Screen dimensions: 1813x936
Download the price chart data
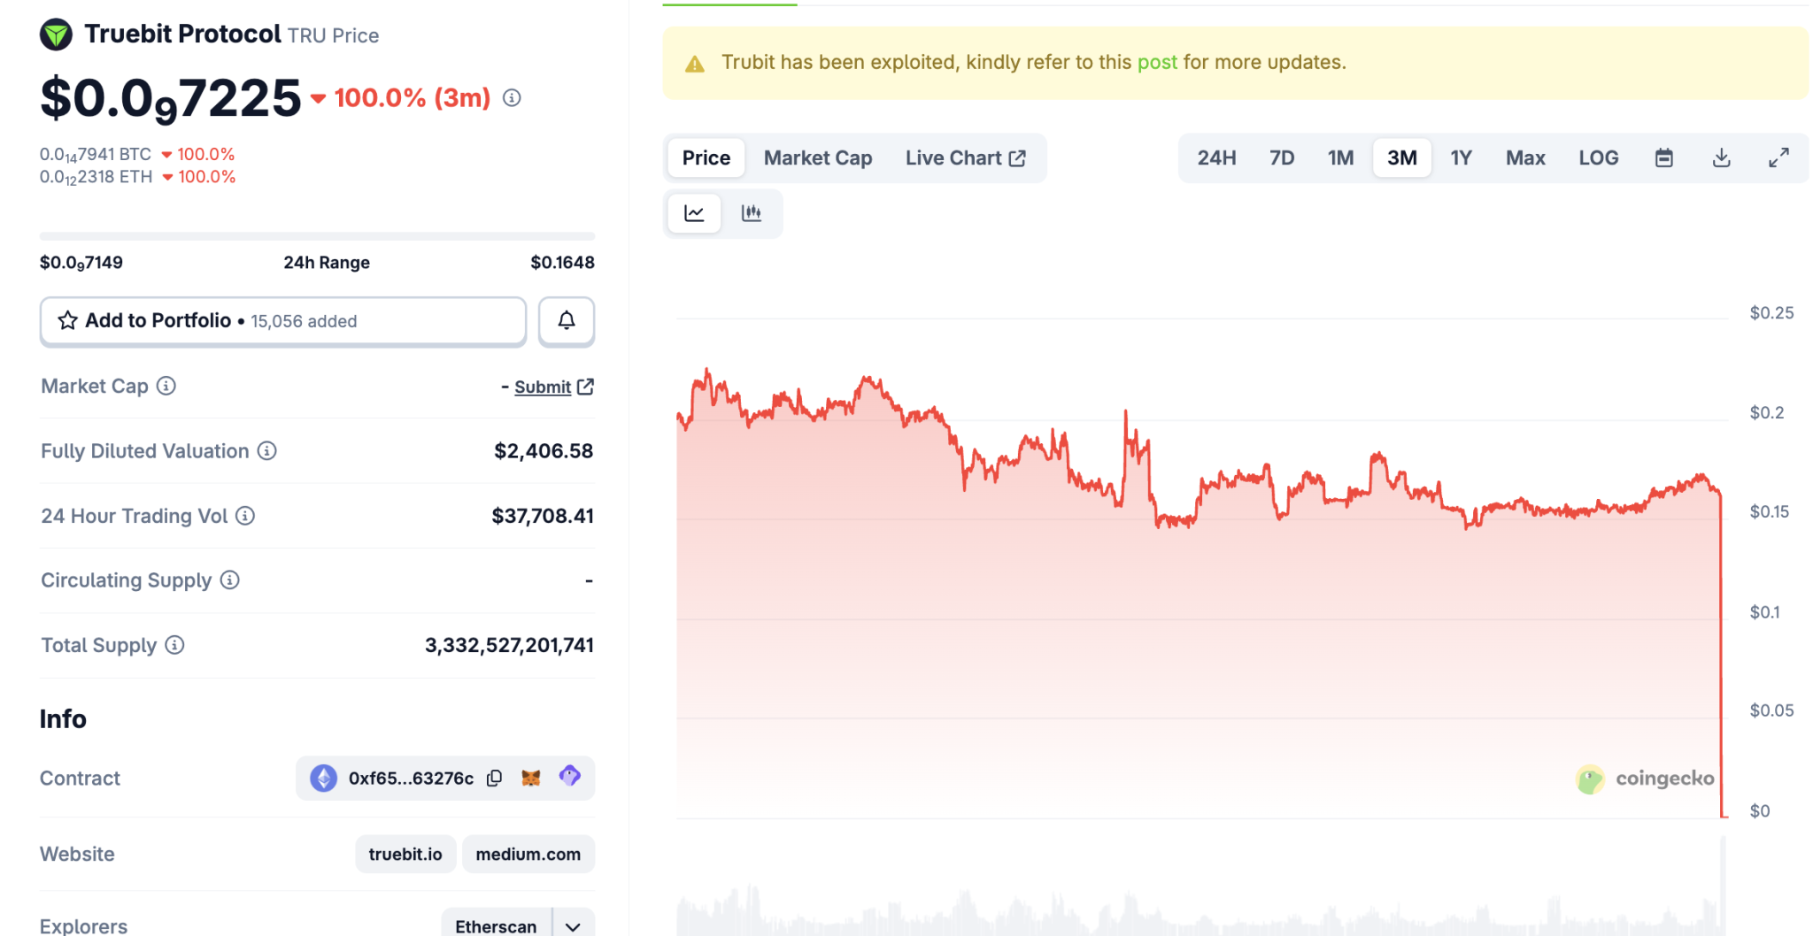(1722, 157)
